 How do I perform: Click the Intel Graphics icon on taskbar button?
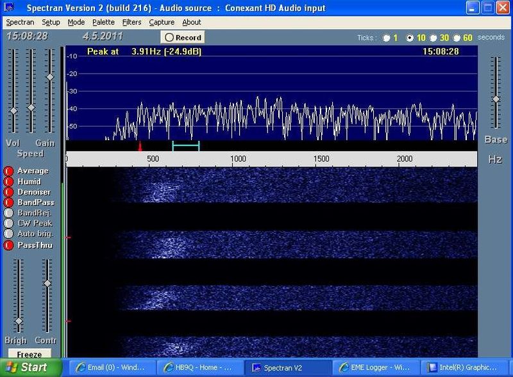(x=432, y=368)
